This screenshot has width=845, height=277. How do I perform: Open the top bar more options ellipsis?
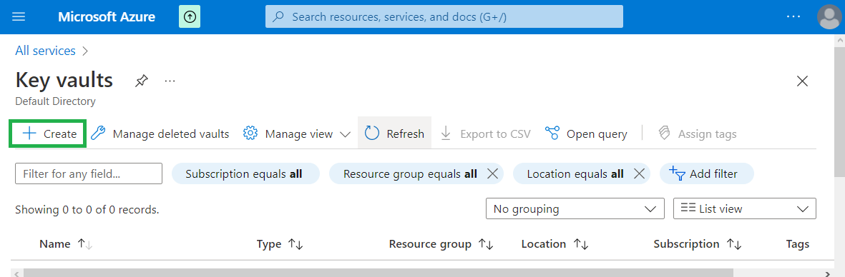point(793,16)
